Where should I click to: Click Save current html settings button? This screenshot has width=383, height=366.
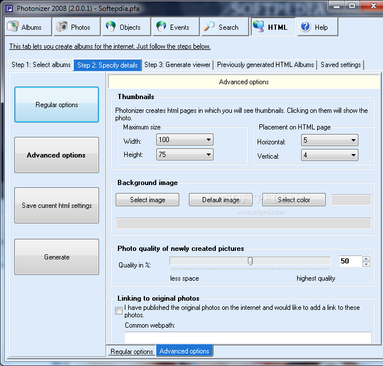57,206
